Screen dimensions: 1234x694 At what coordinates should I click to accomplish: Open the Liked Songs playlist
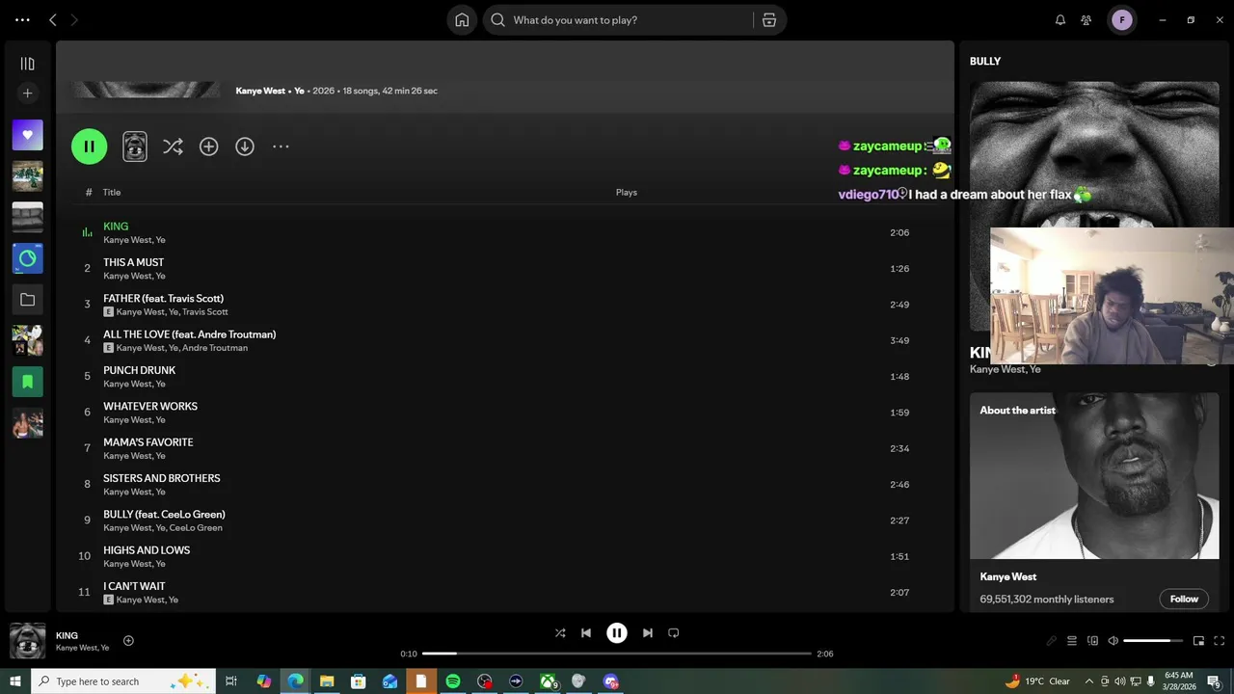[27, 135]
